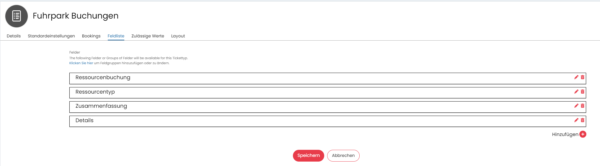This screenshot has width=600, height=166.
Task: Select the Zusammenfassung row text
Action: point(101,106)
